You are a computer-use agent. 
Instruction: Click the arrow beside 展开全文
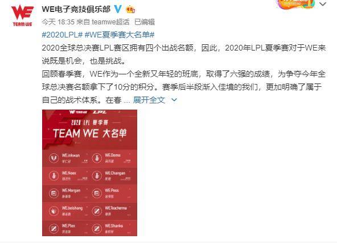tap(174, 100)
